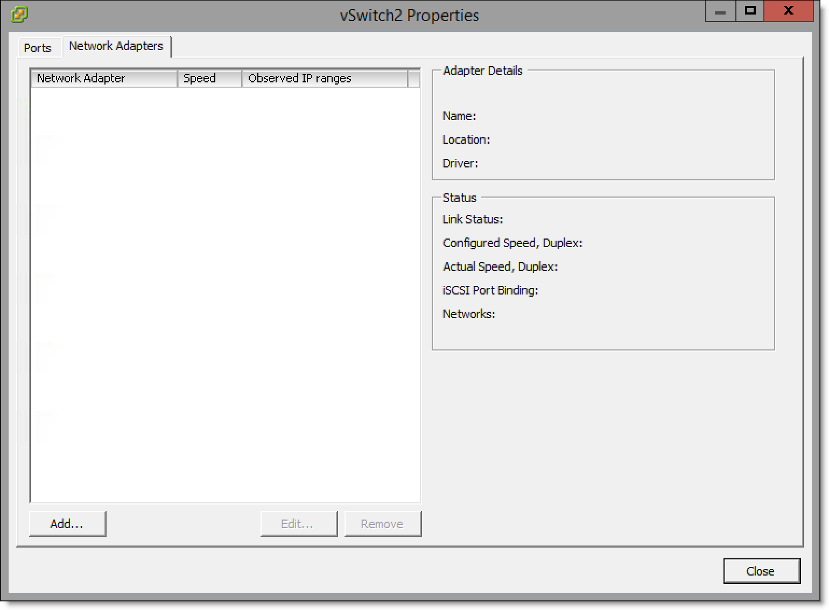Dismiss the dialog with the Close button
Image resolution: width=829 pixels, height=610 pixels.
click(761, 571)
